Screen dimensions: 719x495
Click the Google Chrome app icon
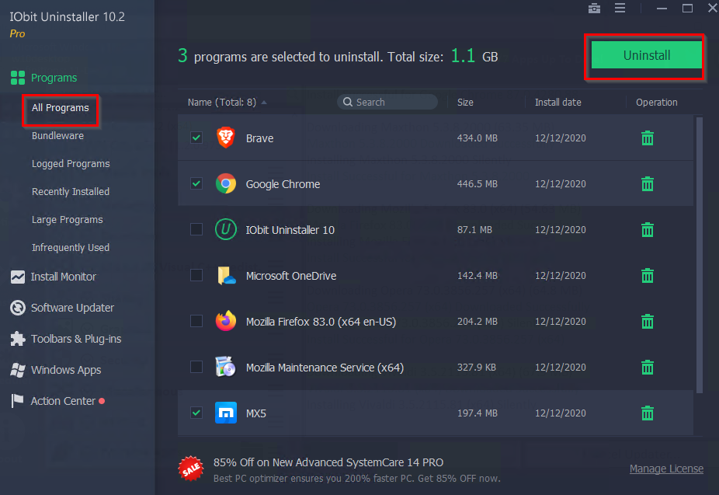tap(226, 183)
